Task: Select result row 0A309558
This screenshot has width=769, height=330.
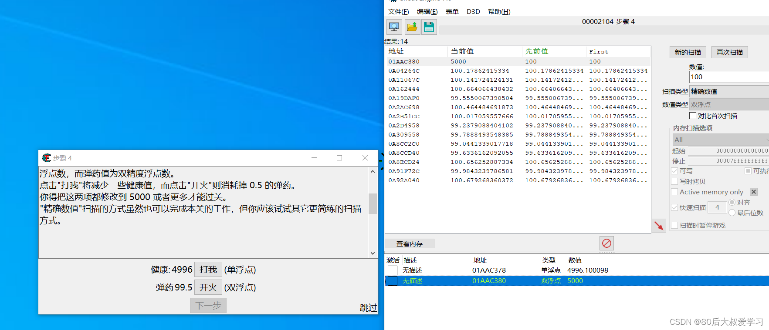Action: click(x=518, y=134)
